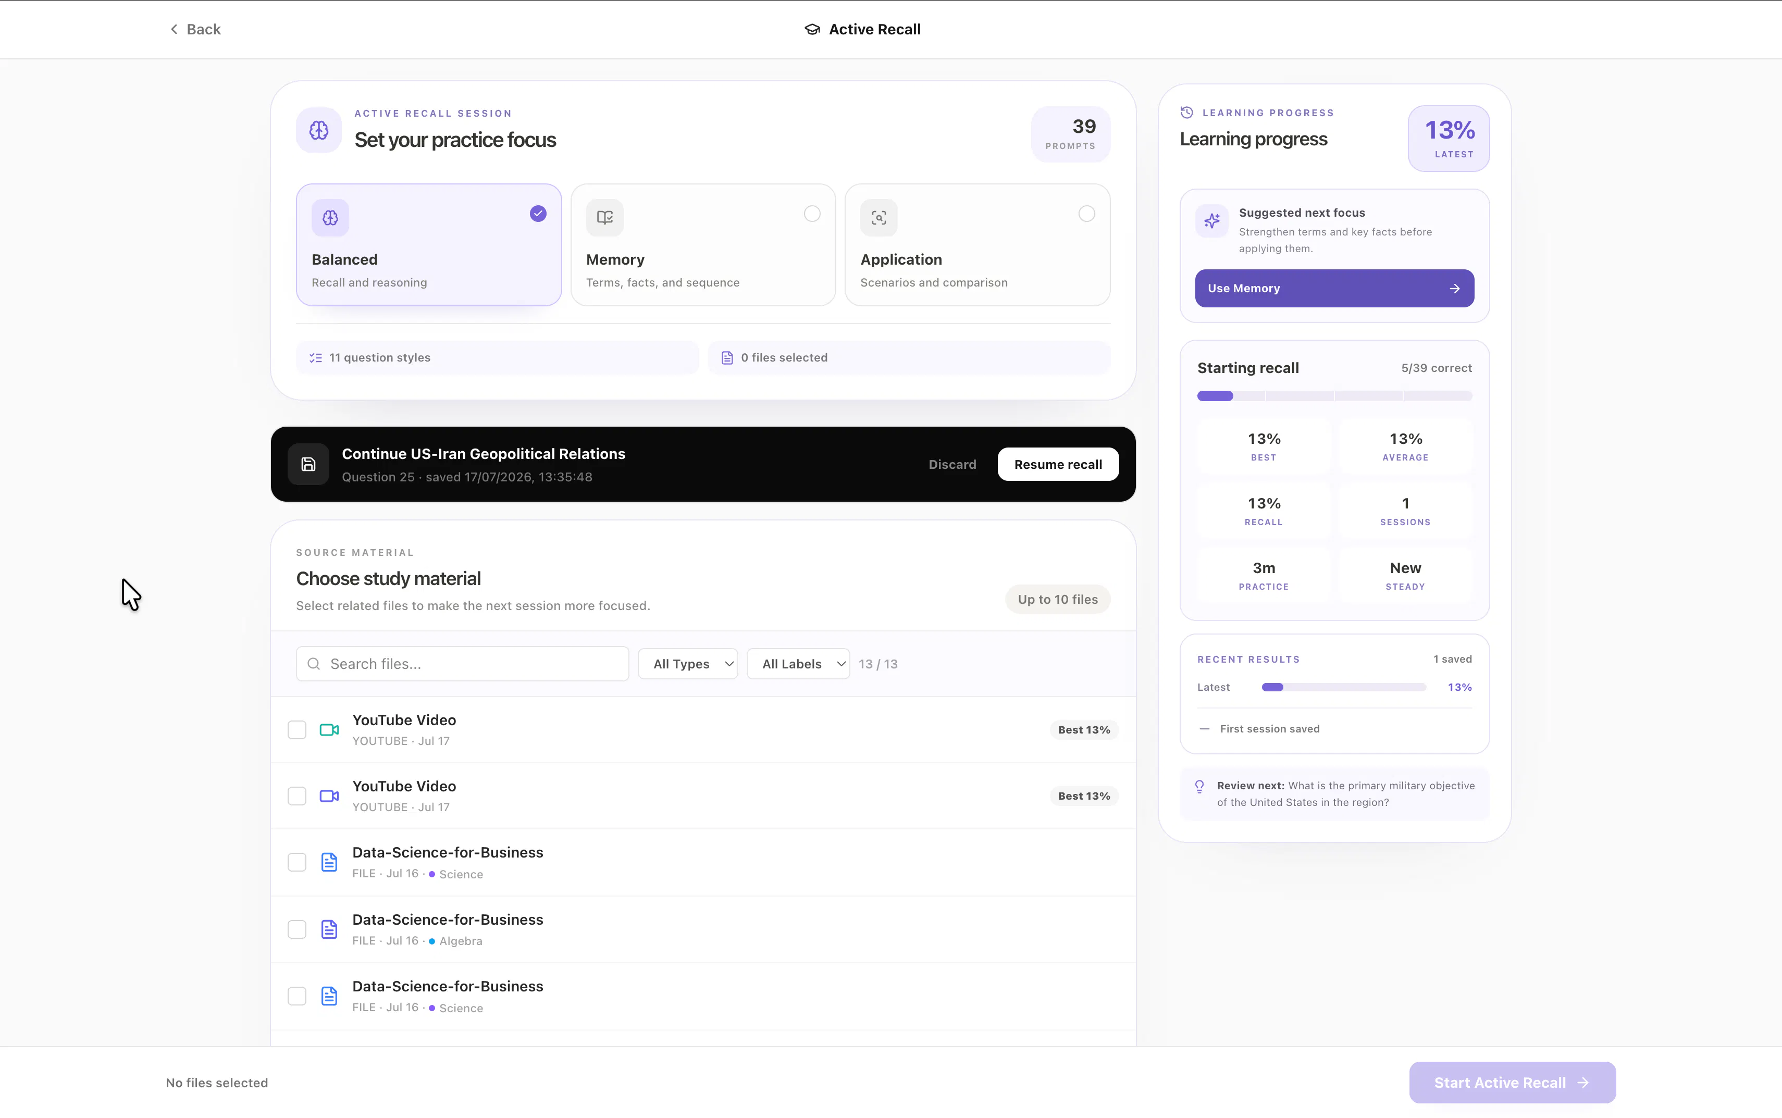Screen dimensions: 1782x1118
Task: Click the sparkle icon beside Suggested next focus
Action: [1212, 220]
